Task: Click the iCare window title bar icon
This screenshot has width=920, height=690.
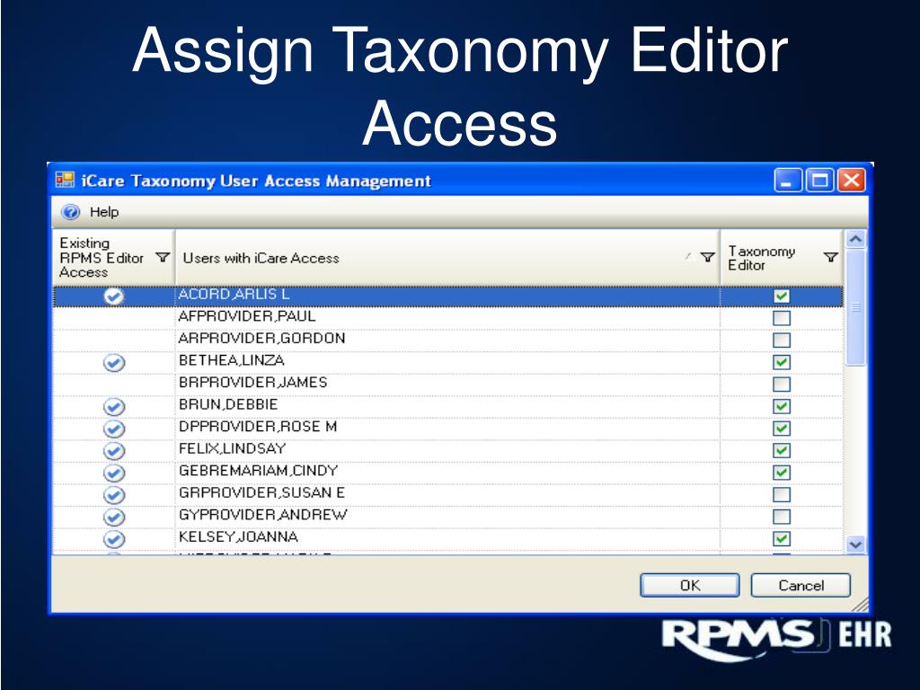Action: (65, 180)
